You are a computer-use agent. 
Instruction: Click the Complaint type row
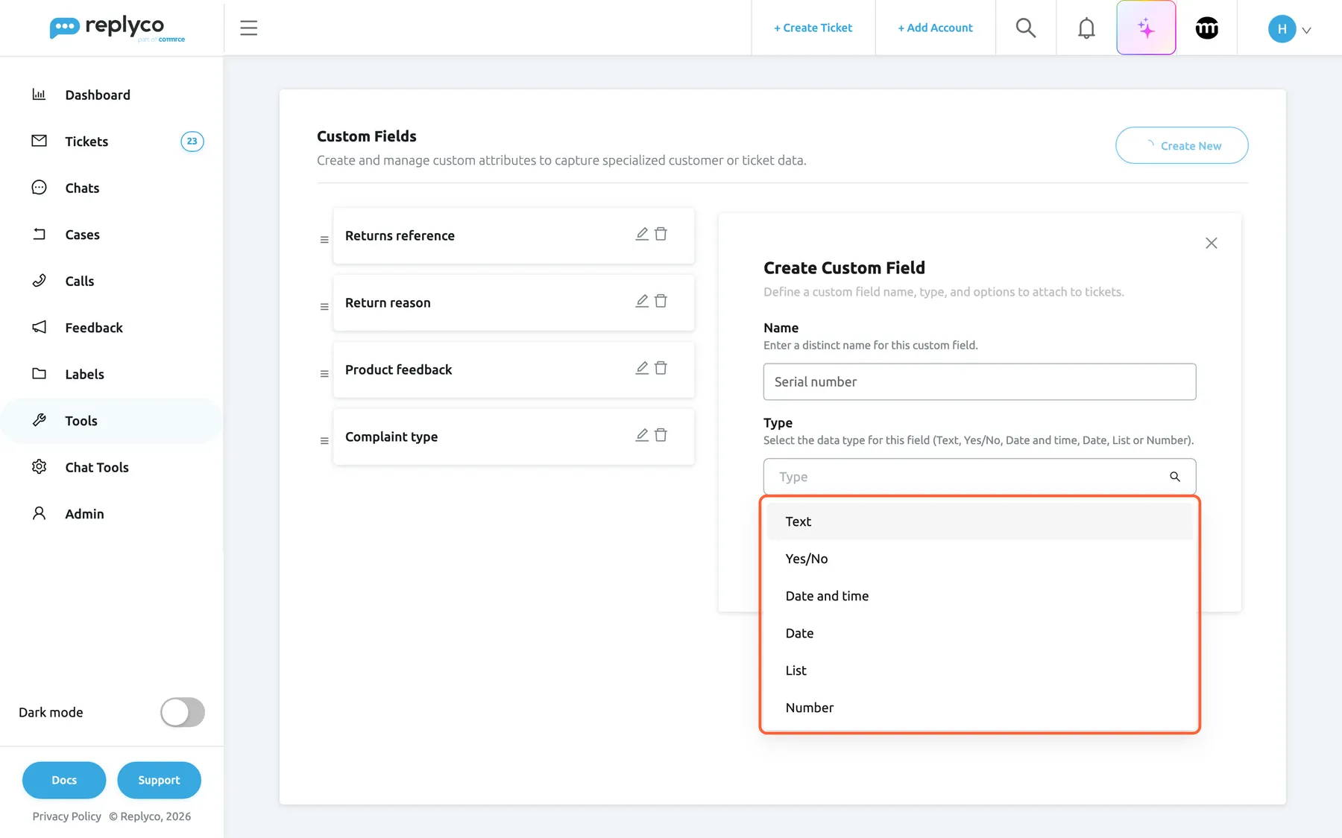[514, 437]
